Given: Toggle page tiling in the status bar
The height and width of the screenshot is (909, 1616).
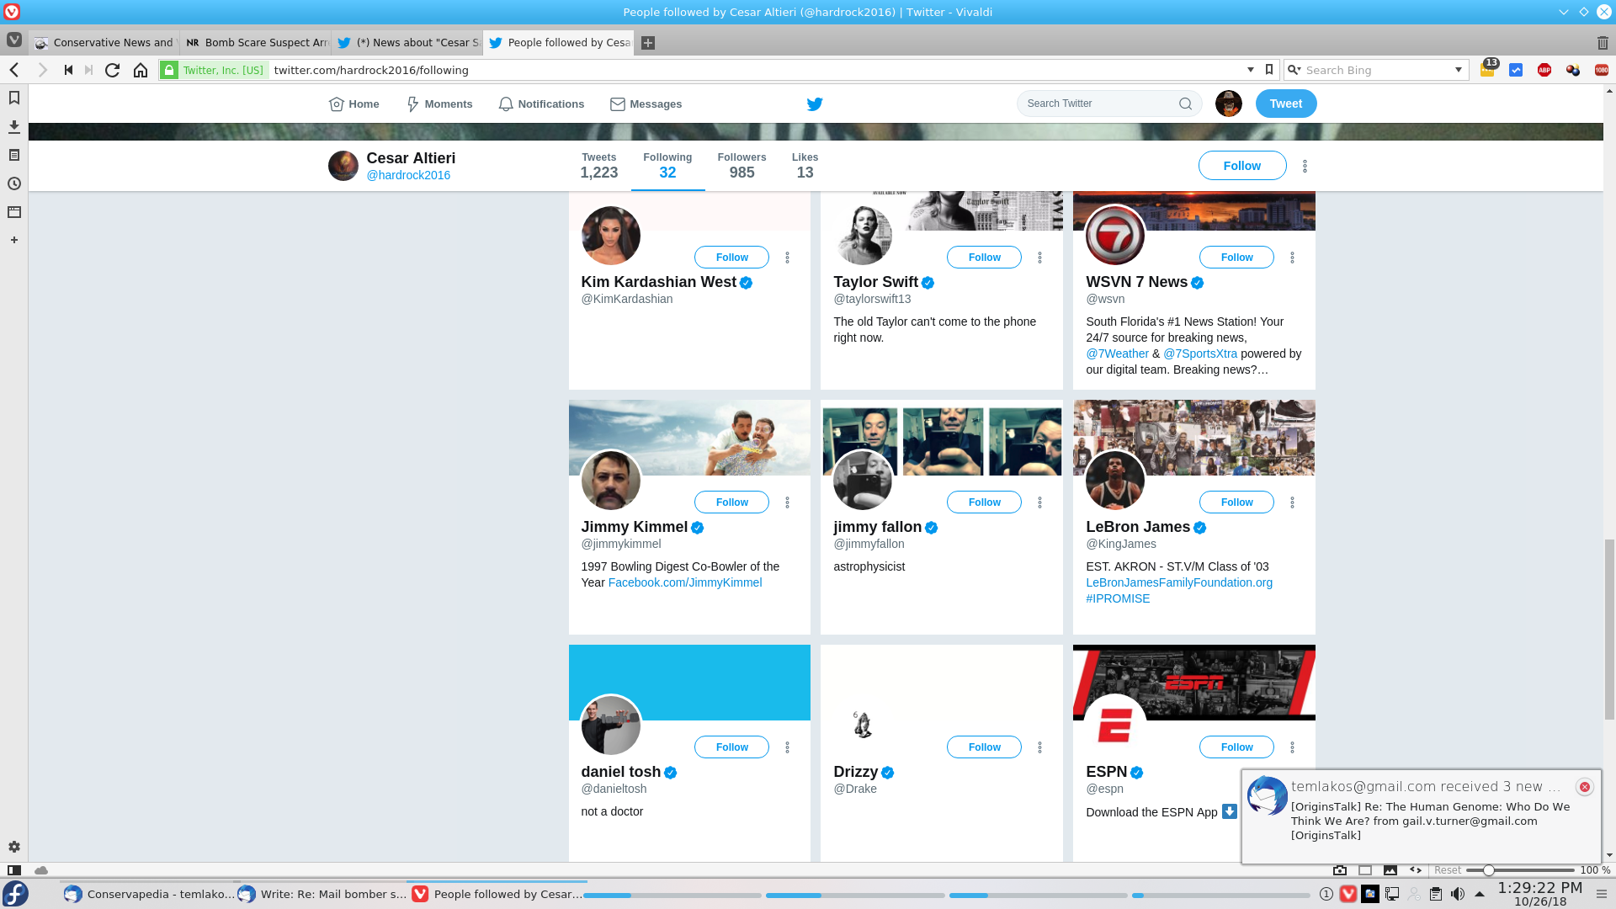Looking at the screenshot, I should (x=1365, y=870).
